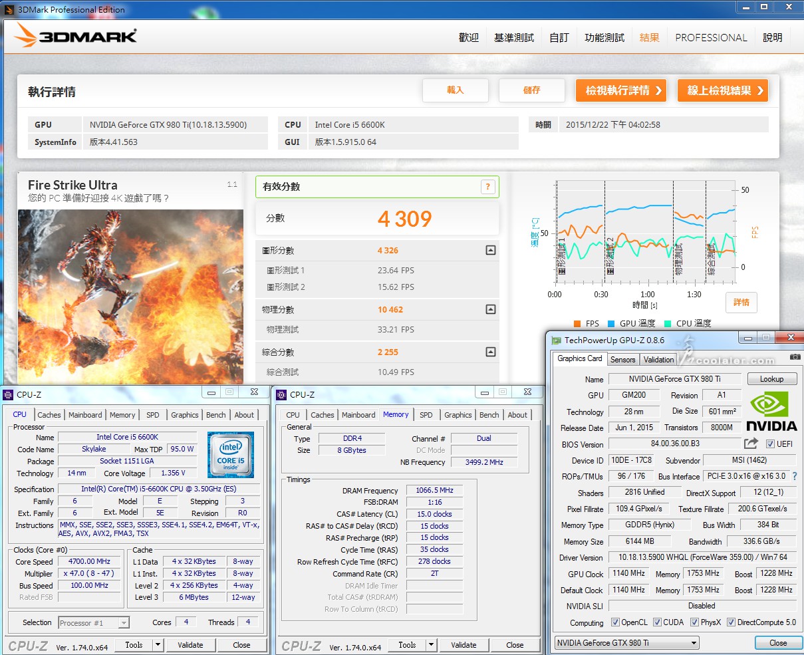804x655 pixels.
Task: Open the 功能測試 tab
Action: 604,38
